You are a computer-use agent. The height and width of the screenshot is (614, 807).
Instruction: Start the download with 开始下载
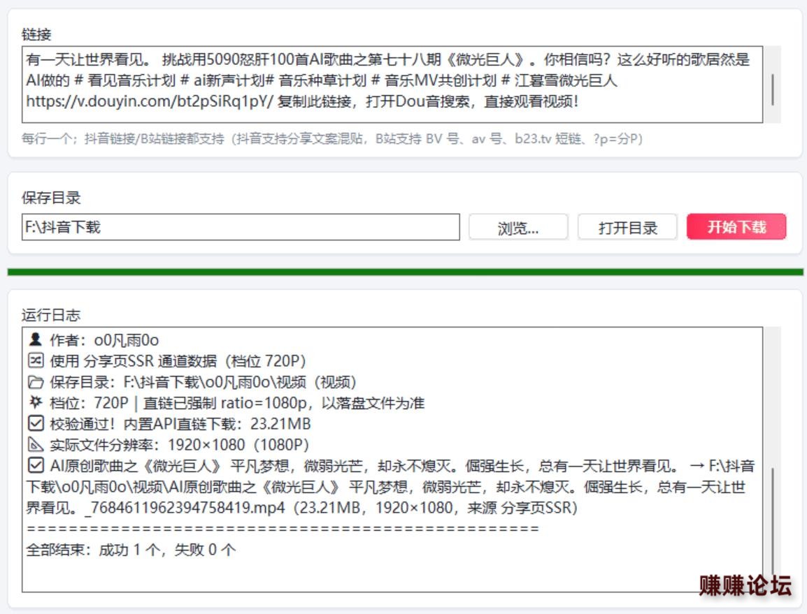(736, 227)
